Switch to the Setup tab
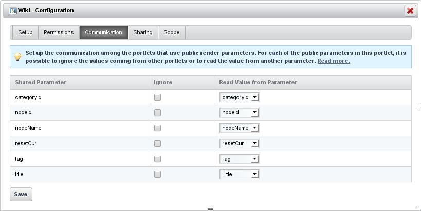 [25, 32]
